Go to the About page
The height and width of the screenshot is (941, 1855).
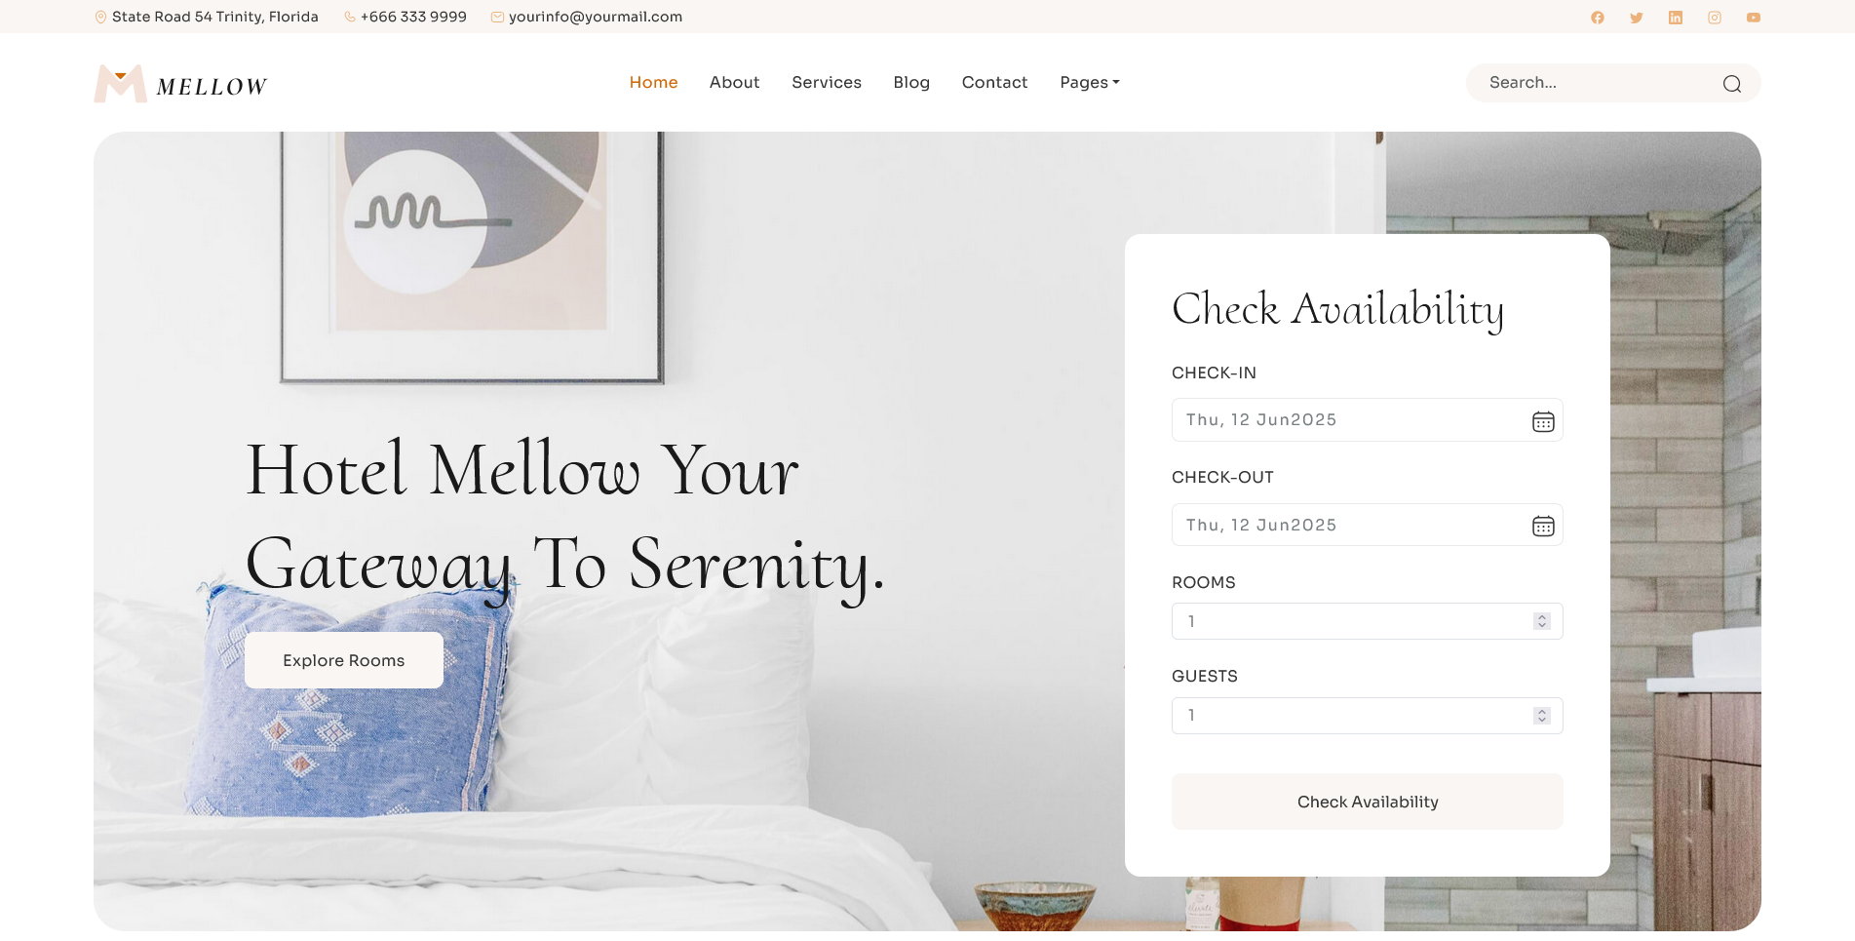click(734, 83)
